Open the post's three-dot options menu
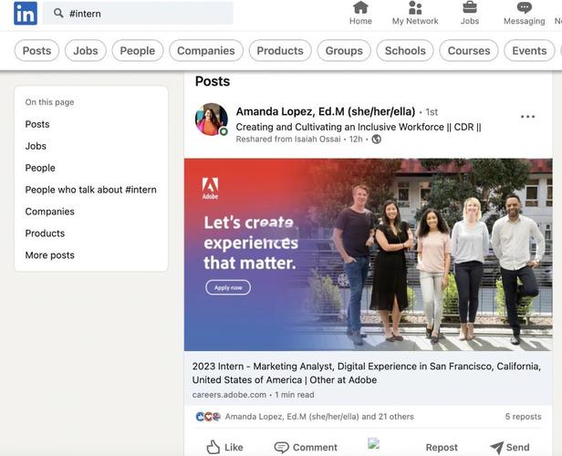 tap(527, 117)
